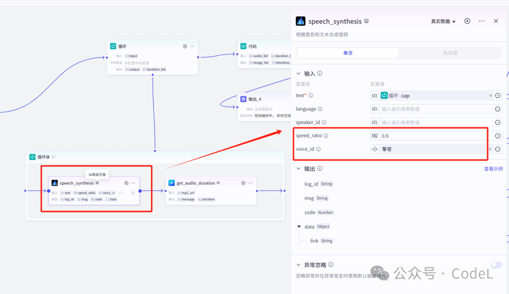
Task: Open the 查看示例 link
Action: click(x=493, y=169)
